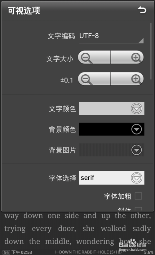This screenshot has width=155, height=255.
Task: Open the background image arrow icon
Action: [x=136, y=150]
